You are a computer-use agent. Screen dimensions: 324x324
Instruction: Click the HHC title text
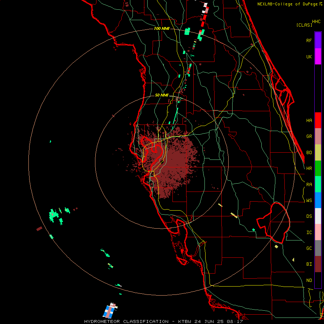(316, 22)
